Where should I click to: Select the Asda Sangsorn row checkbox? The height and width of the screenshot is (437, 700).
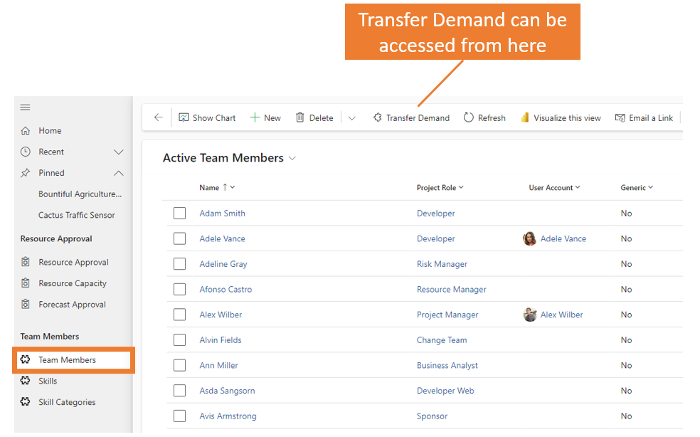tap(179, 391)
